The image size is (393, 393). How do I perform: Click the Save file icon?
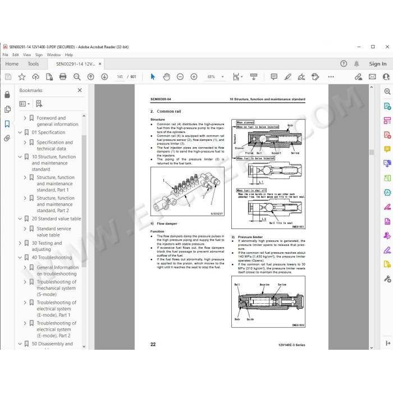point(8,77)
